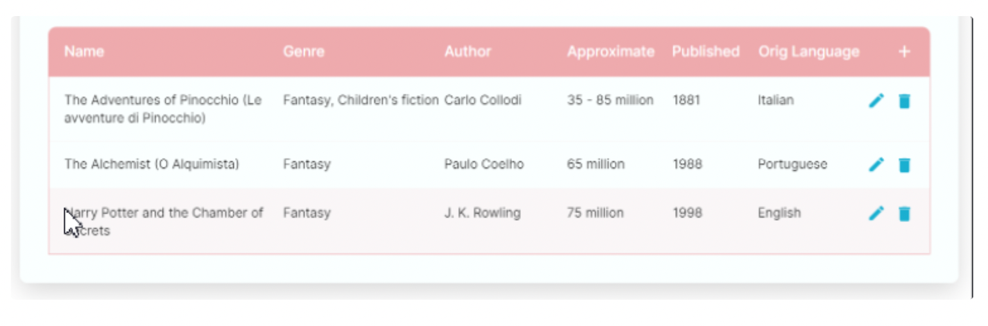
Task: Delete the Harry Potter row
Action: (x=904, y=214)
